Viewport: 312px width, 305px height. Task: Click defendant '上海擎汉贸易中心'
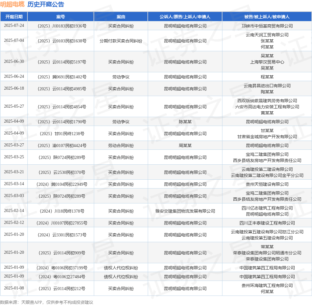click(x=267, y=62)
